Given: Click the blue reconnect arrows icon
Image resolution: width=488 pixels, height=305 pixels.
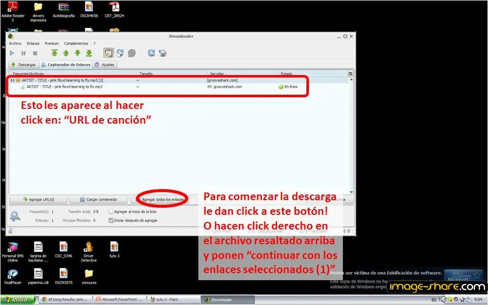Looking at the screenshot, I should (x=151, y=53).
